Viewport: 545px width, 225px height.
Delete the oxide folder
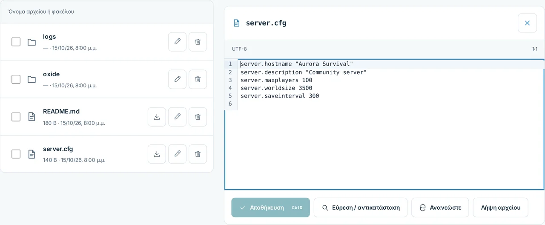point(198,79)
